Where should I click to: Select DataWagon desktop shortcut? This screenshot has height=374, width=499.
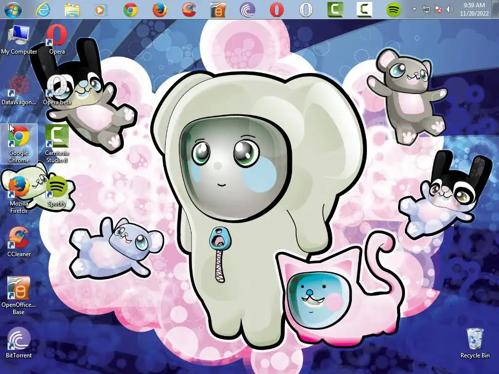(x=19, y=90)
